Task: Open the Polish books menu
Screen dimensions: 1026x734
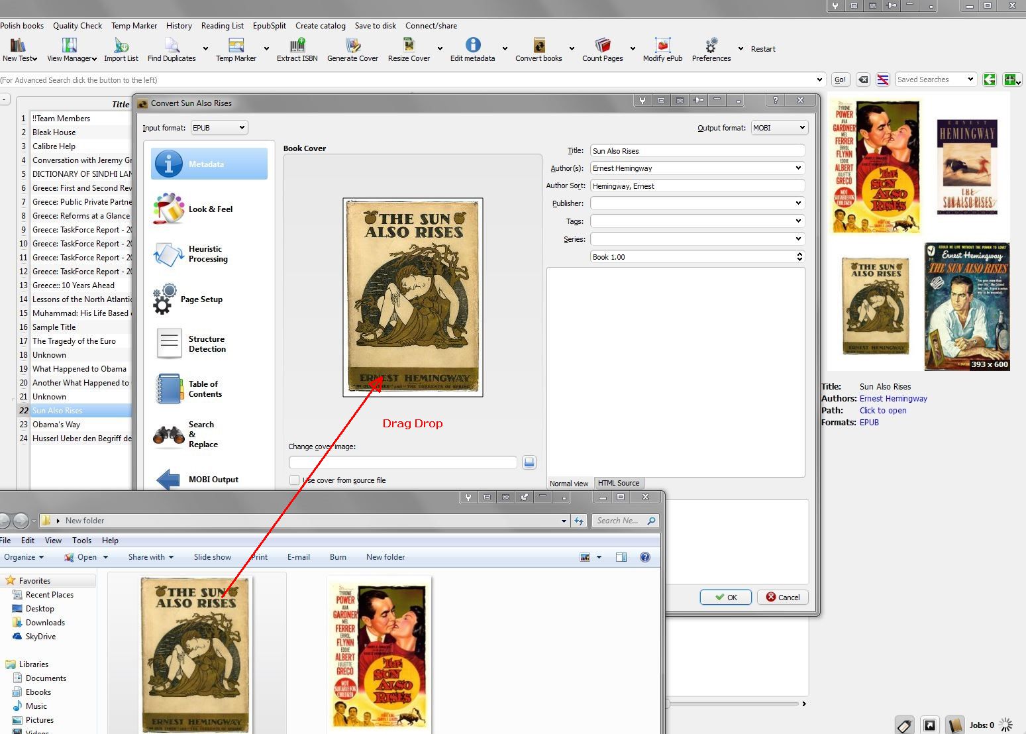Action: 22,26
